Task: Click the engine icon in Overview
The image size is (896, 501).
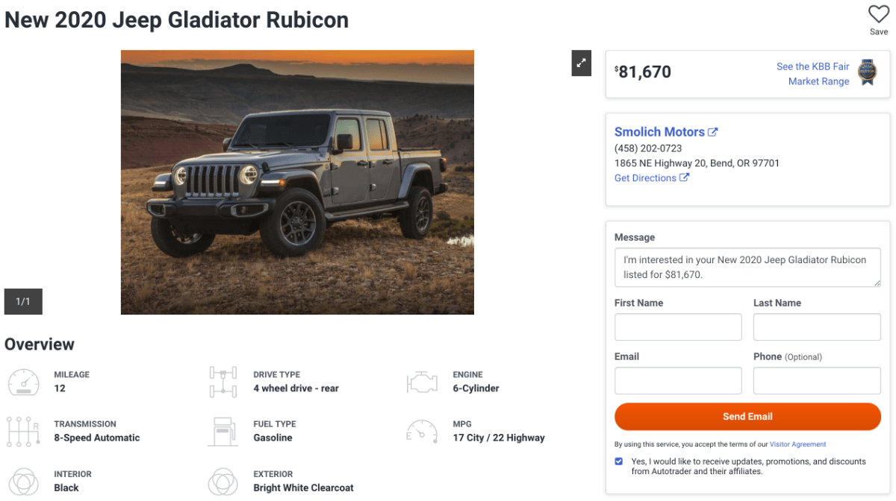Action: click(422, 382)
